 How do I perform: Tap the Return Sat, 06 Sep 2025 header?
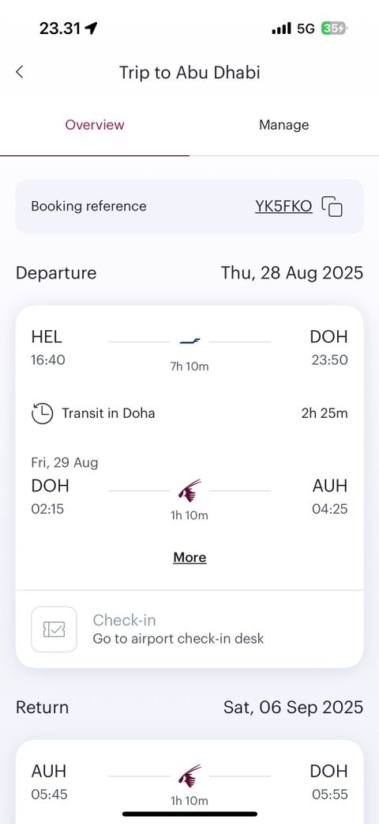pyautogui.click(x=189, y=708)
